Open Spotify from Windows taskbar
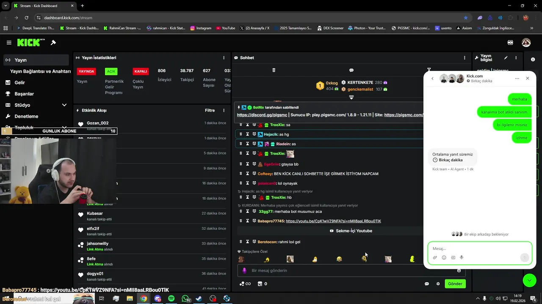This screenshot has width=542, height=304. [x=171, y=299]
